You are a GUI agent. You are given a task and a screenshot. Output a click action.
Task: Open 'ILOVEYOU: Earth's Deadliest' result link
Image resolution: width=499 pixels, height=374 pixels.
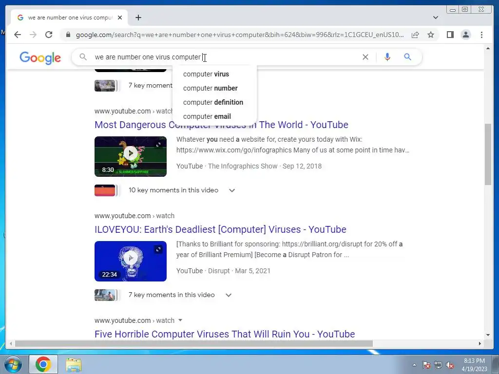220,229
